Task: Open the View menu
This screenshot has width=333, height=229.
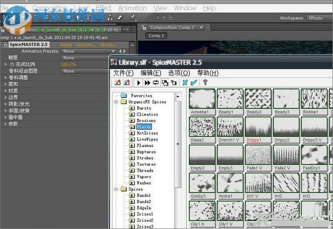Action: [x=160, y=8]
